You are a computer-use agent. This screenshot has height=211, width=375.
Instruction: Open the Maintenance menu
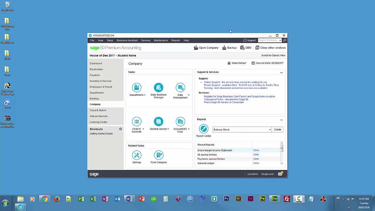click(161, 40)
